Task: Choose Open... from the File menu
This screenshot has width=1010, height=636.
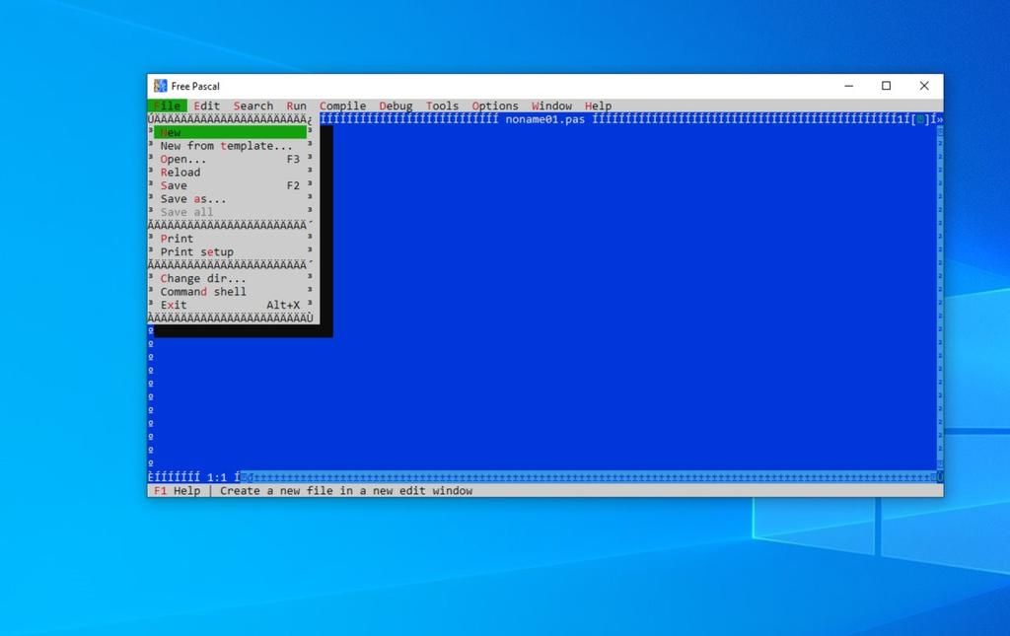Action: coord(230,159)
